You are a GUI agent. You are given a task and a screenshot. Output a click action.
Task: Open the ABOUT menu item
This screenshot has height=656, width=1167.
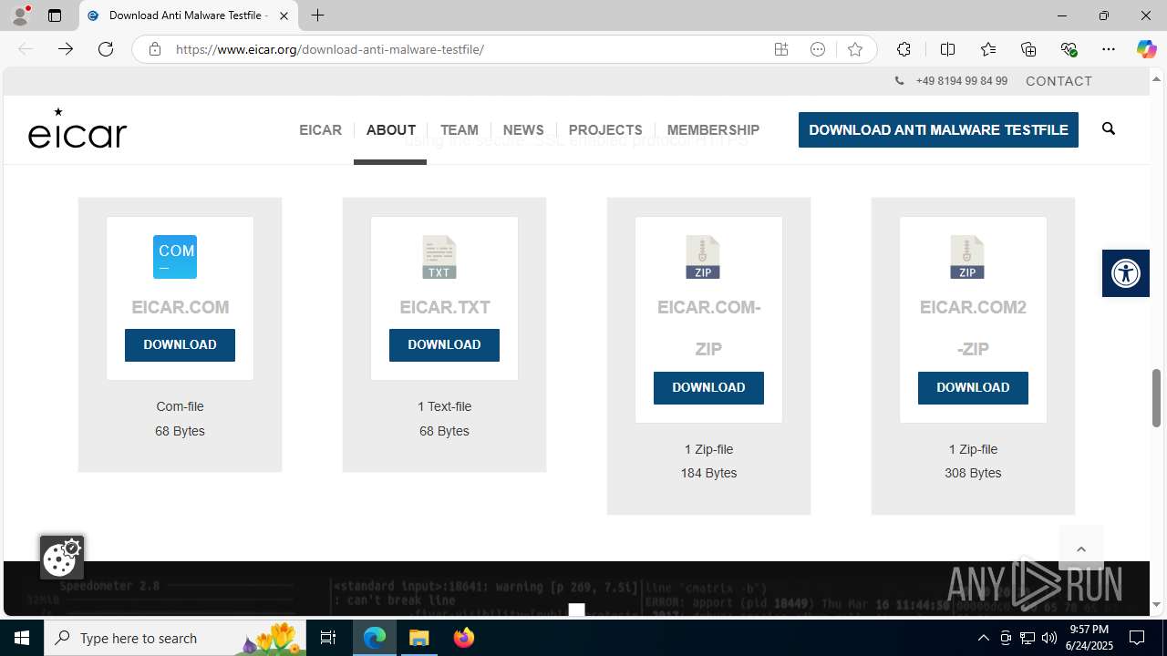click(391, 130)
